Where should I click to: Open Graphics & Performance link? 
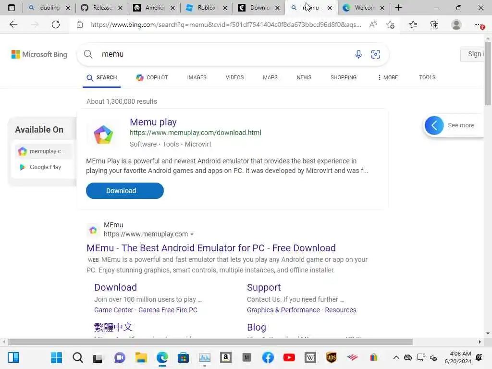283,310
